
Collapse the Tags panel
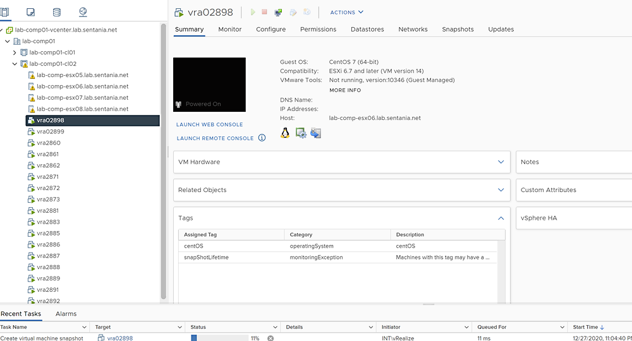[x=501, y=218]
